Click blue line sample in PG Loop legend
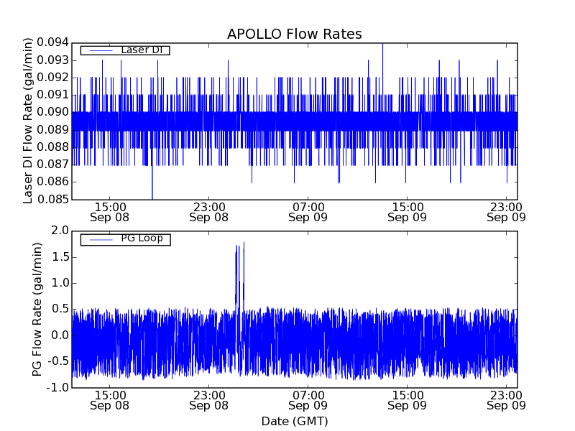 point(98,238)
